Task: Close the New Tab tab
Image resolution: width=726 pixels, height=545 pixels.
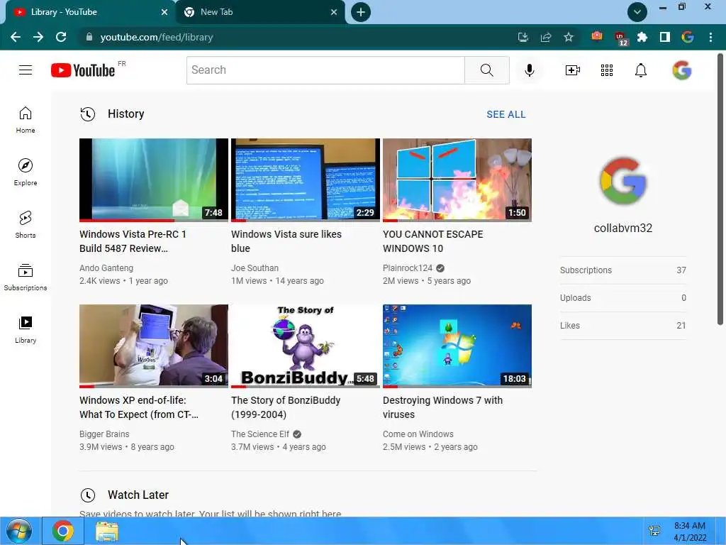Action: pyautogui.click(x=334, y=12)
